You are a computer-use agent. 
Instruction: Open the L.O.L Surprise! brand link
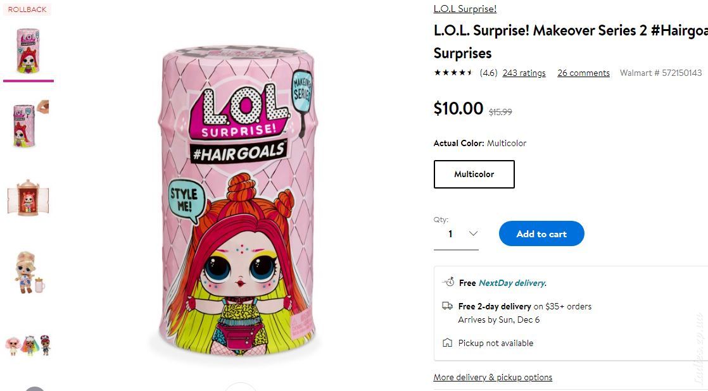tap(465, 9)
